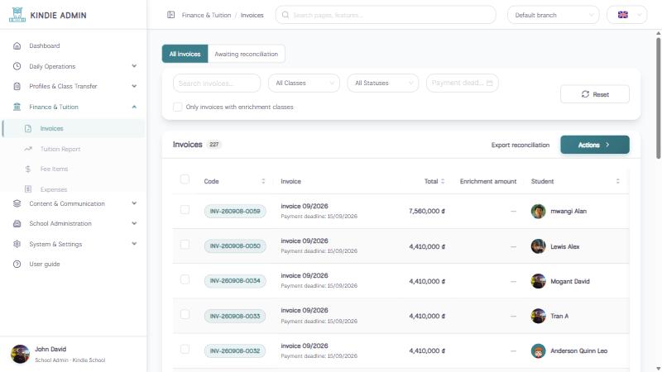Expand School Administration chevron
Screen dimensions: 662x372
tap(134, 223)
